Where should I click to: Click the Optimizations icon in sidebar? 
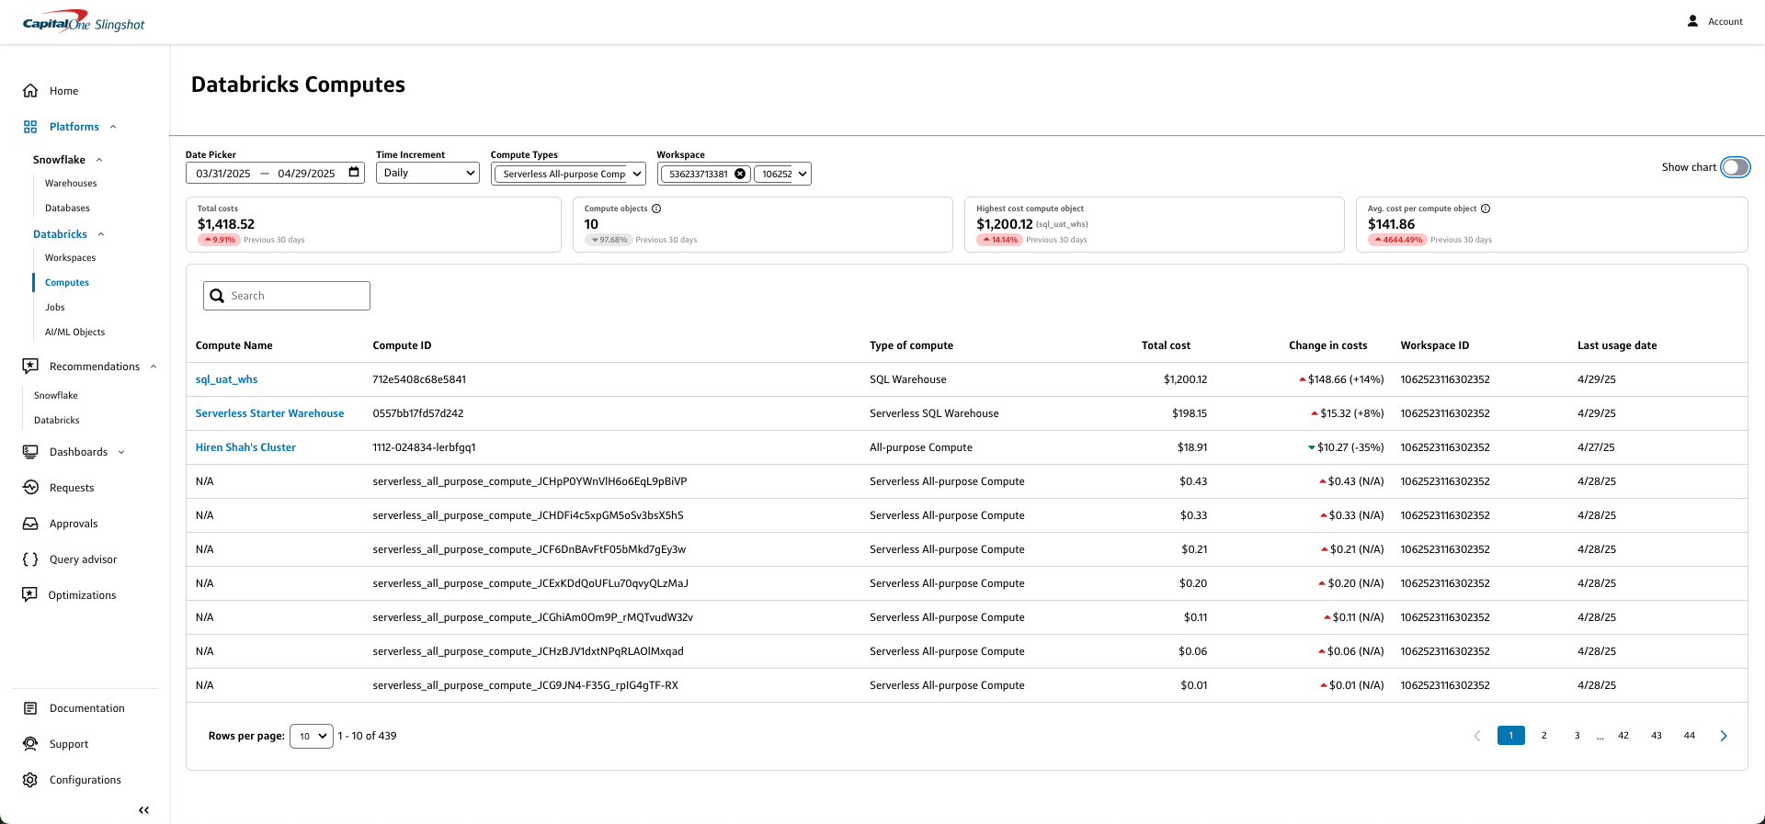(x=30, y=595)
